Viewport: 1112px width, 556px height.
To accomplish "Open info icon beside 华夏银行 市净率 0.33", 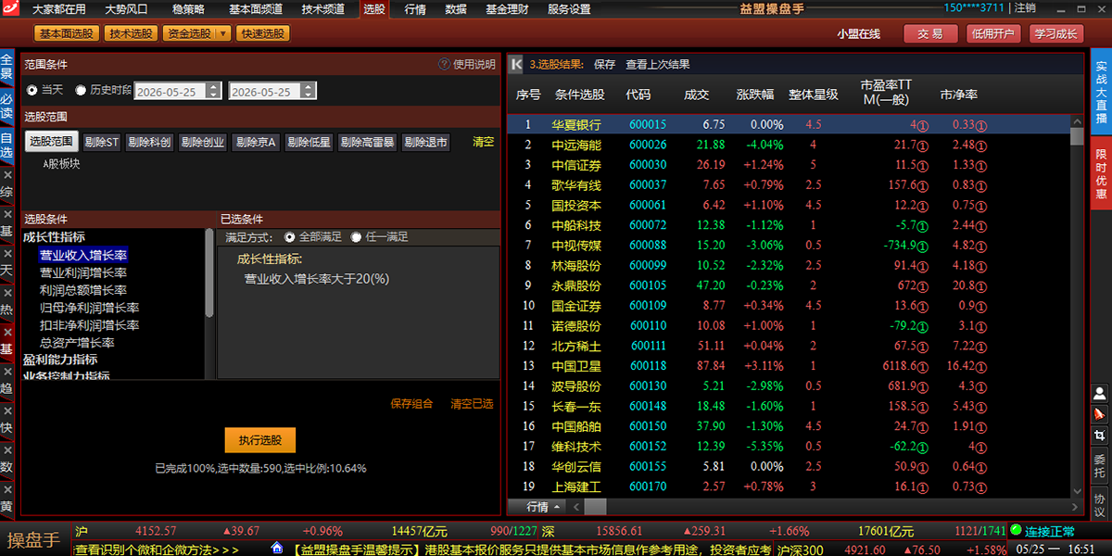I will 981,125.
